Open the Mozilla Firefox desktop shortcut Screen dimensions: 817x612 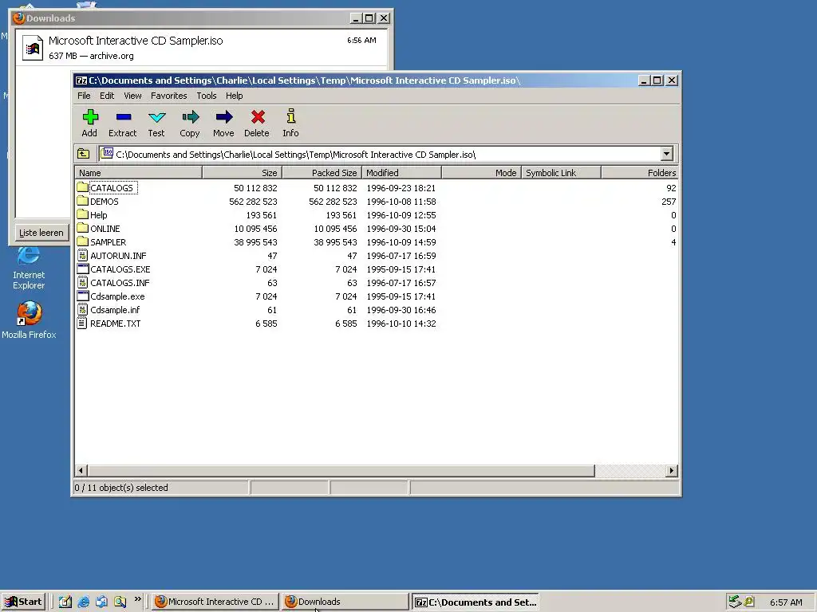pos(29,320)
